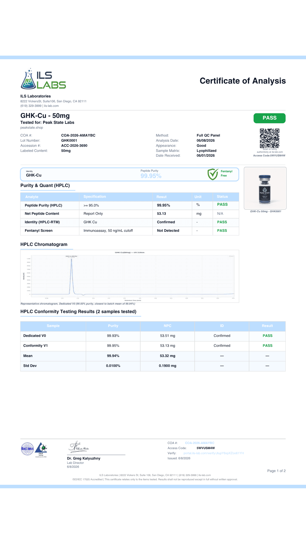306x544 pixels.
Task: Select Appearance value Good
Action: [x=201, y=146]
